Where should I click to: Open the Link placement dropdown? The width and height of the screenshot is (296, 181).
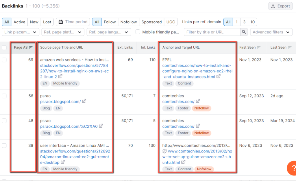pos(20,32)
